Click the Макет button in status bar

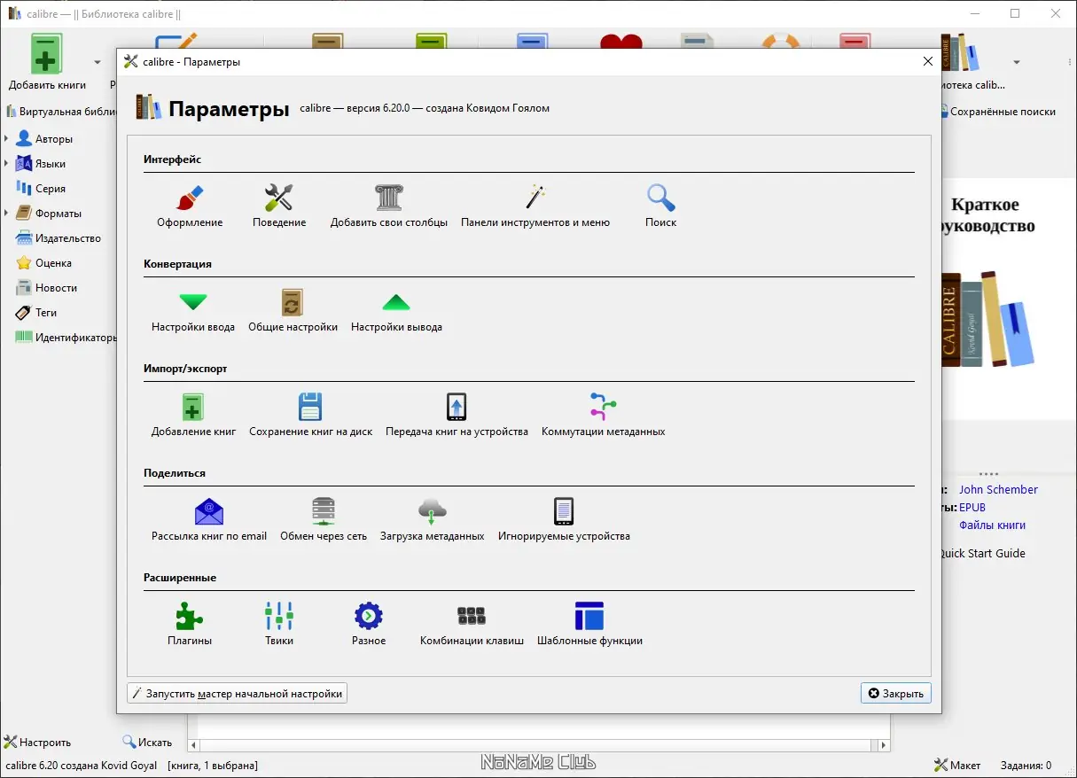click(957, 765)
